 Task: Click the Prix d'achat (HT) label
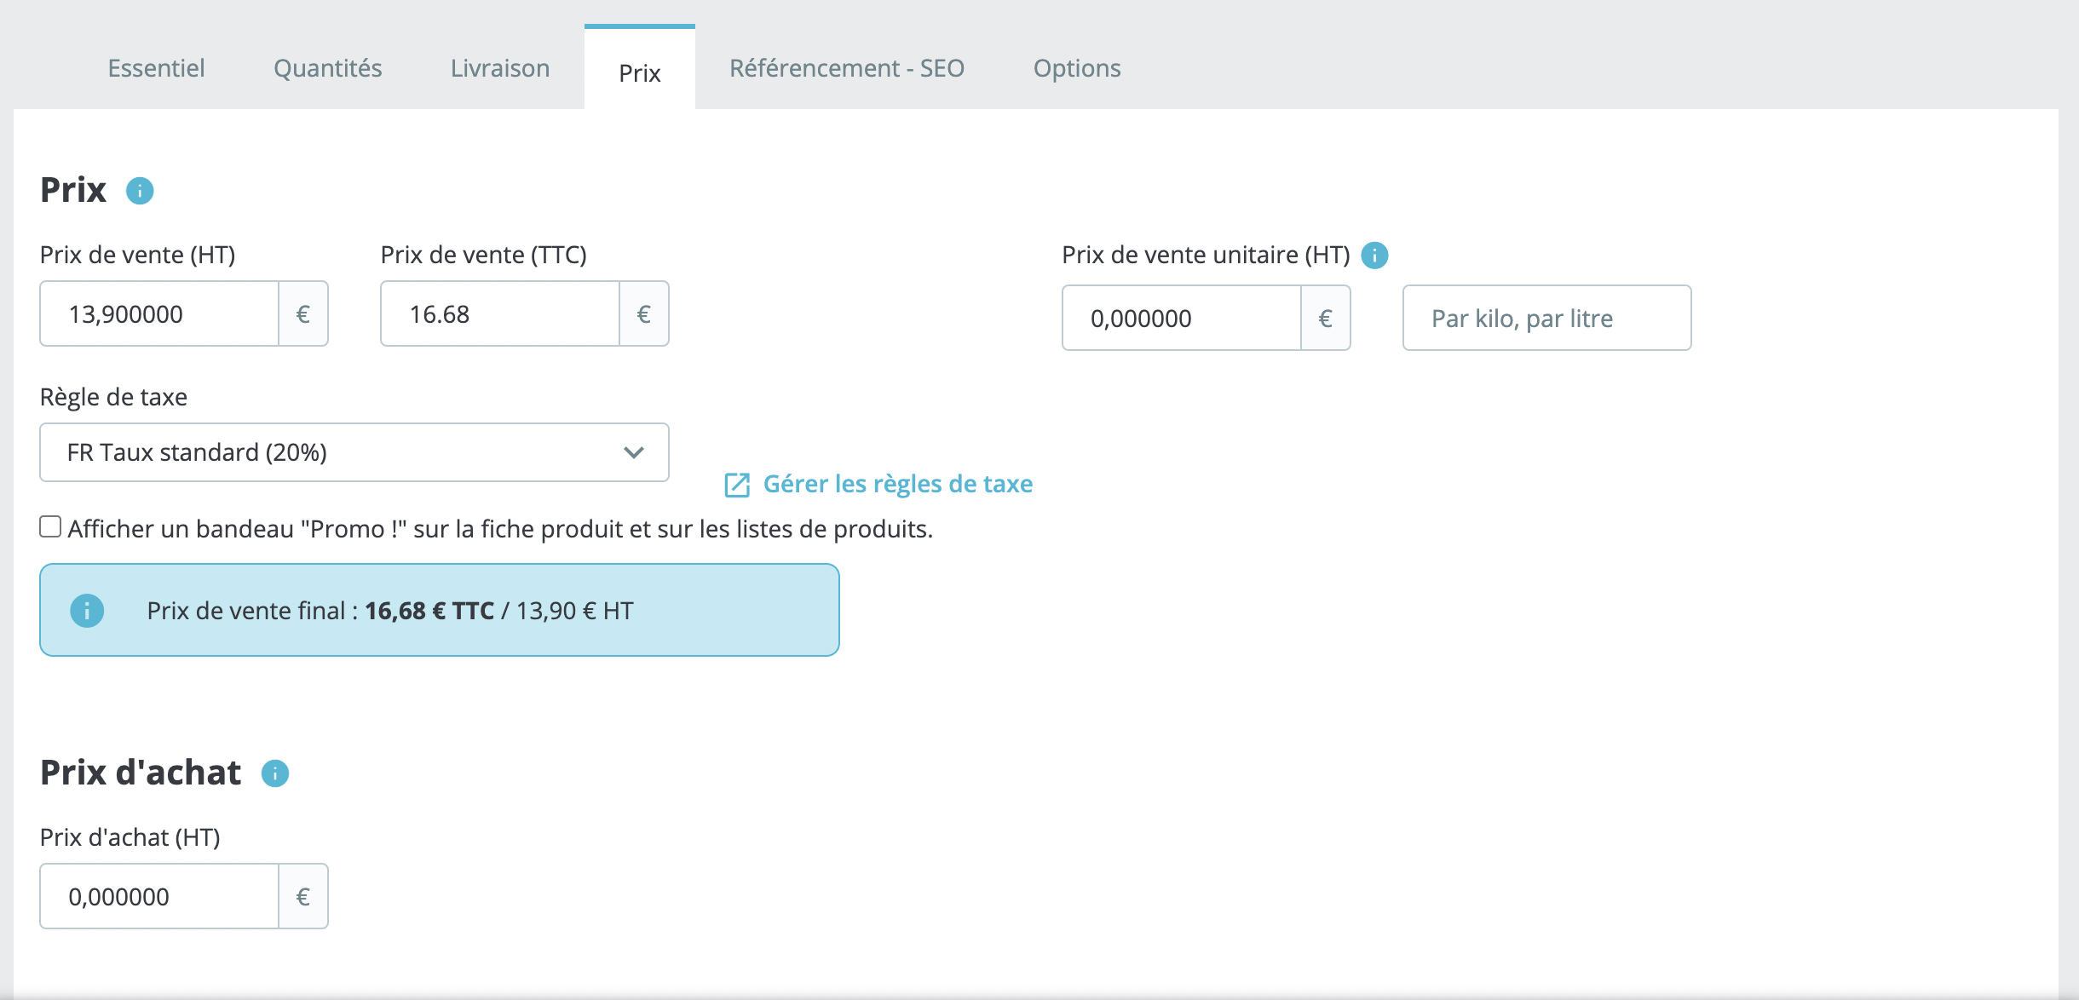pos(130,837)
